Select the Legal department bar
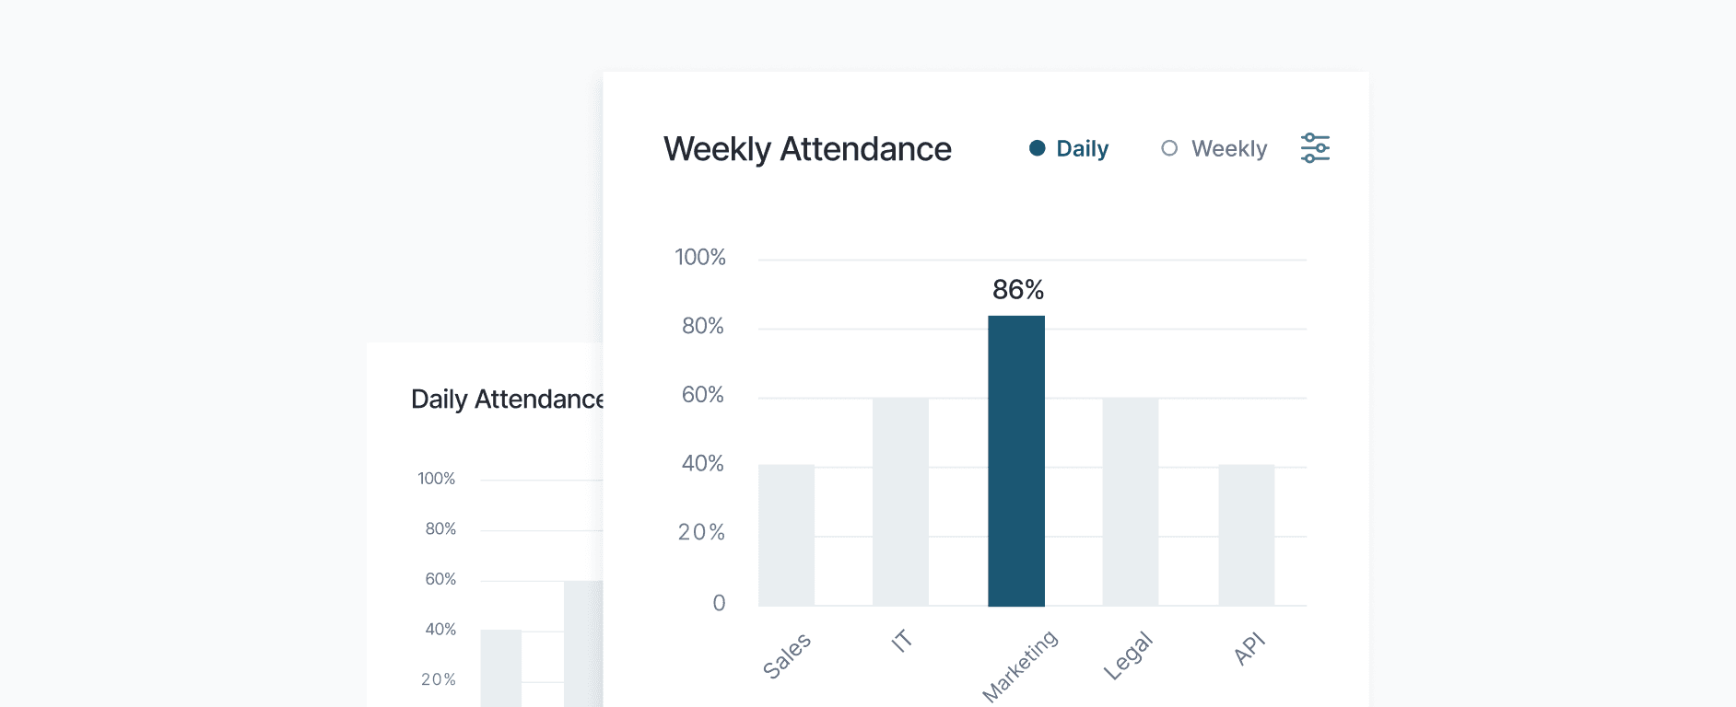The height and width of the screenshot is (707, 1736). click(1132, 502)
